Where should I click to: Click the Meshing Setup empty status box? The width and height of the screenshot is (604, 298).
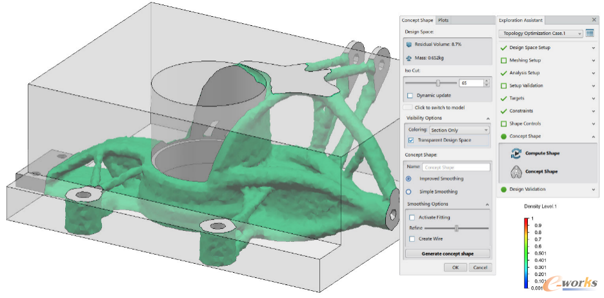[503, 61]
